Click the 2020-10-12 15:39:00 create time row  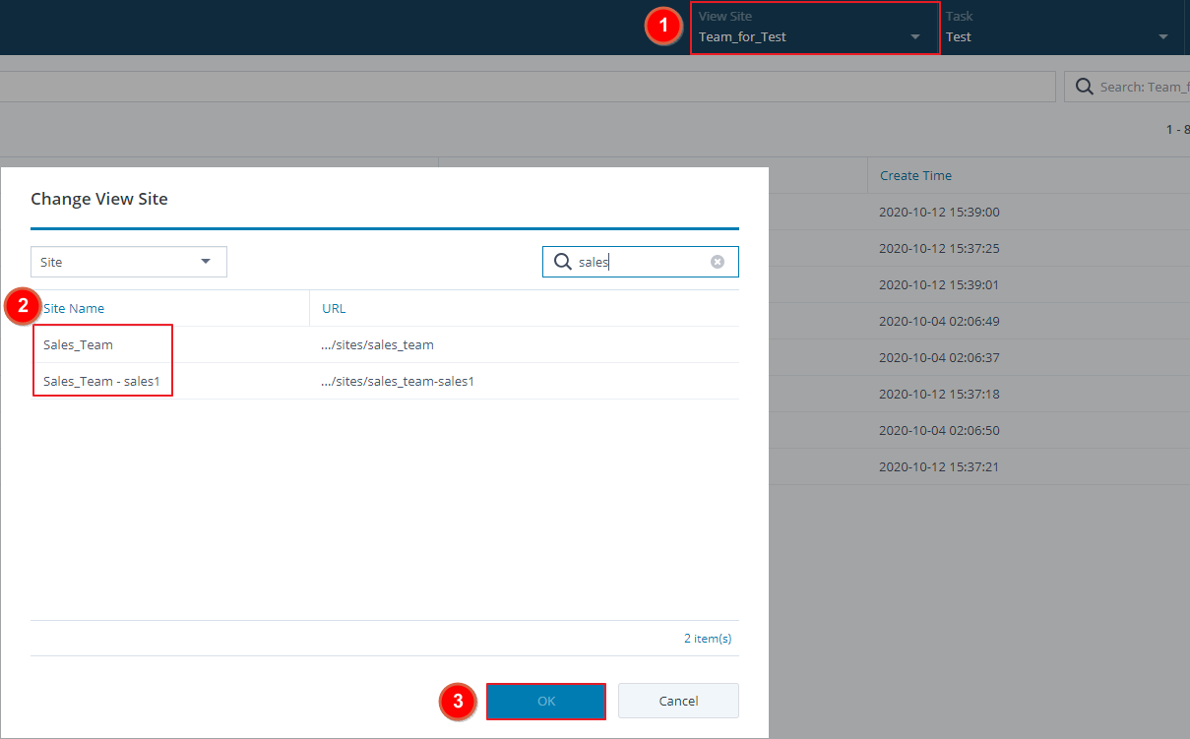tap(939, 212)
